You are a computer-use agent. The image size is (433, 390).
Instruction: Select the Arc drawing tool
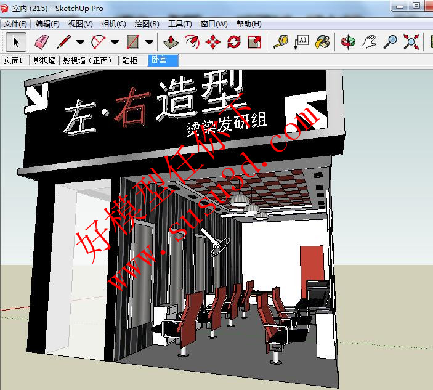point(99,42)
